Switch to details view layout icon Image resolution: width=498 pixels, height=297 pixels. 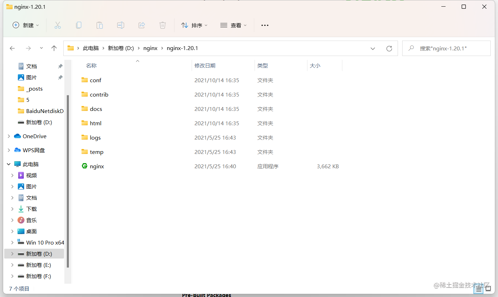[479, 289]
